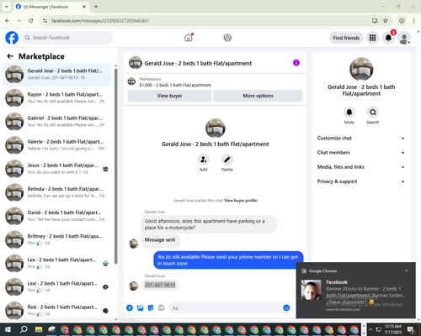Open File Explorer from taskbar
Screen dimensions: 421x336
pos(39,329)
